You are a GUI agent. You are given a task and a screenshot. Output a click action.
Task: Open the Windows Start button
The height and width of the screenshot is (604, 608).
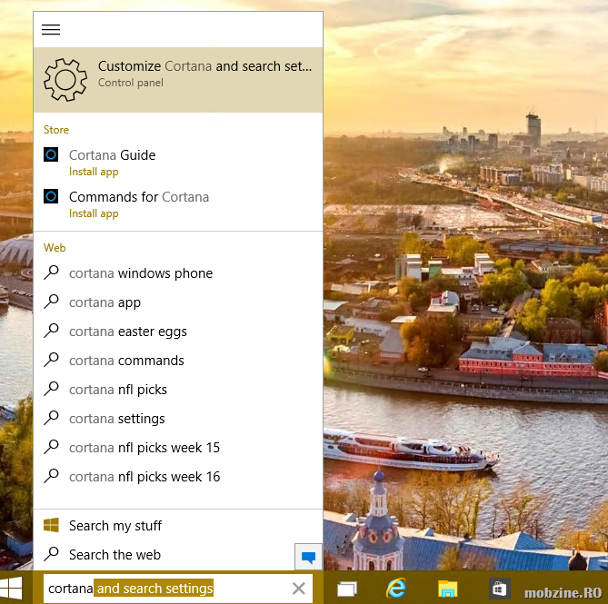tap(11, 589)
